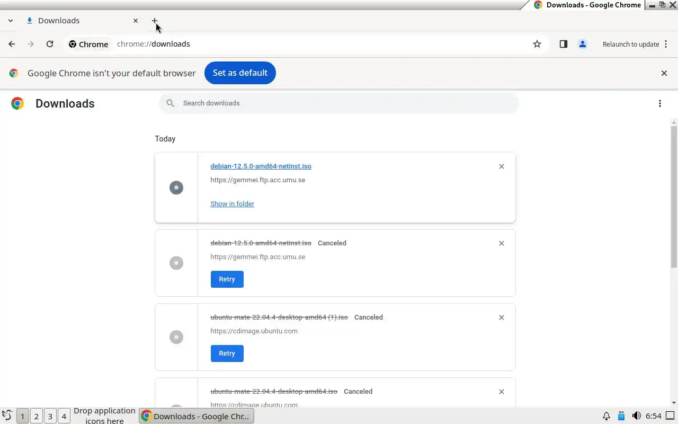Click the Chrome logo in infobar

point(14,73)
